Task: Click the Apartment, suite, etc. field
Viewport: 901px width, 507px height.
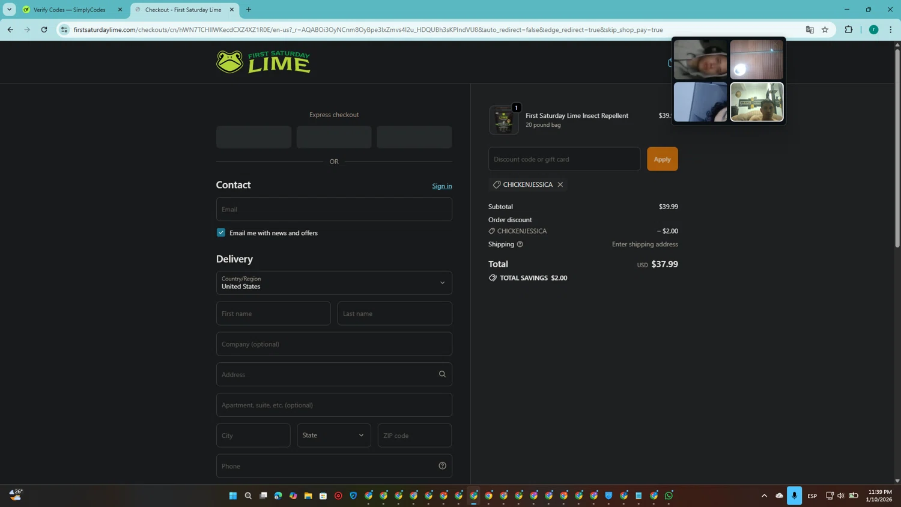Action: pos(334,405)
